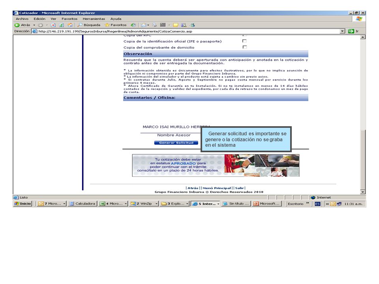This screenshot has width=379, height=284.
Task: Expand the Edit button dropdown arrow
Action: click(169, 25)
